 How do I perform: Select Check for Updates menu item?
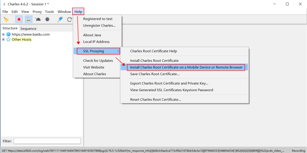[98, 61]
